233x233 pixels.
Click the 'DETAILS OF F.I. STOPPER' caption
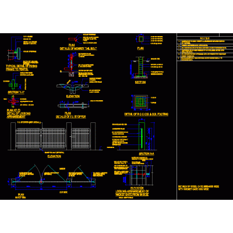(x=70, y=117)
